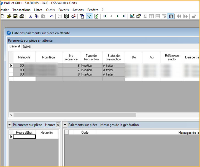Click the panel layout with arrow icon

tap(164, 16)
